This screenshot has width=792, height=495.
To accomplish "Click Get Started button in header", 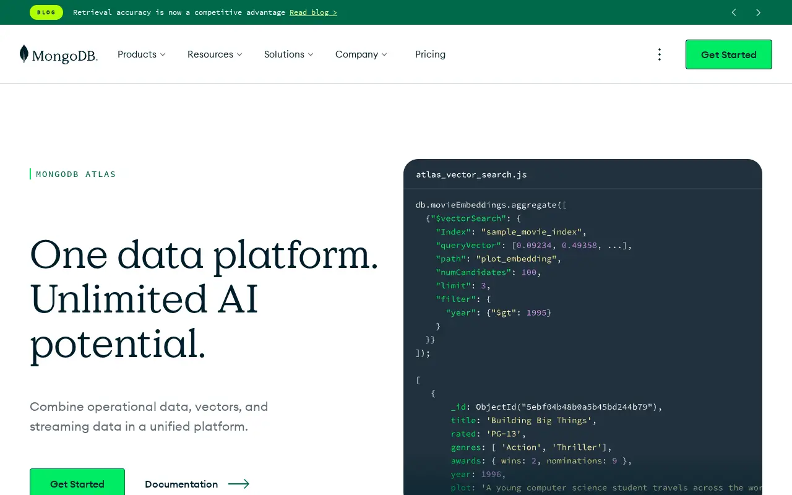I will pyautogui.click(x=729, y=54).
